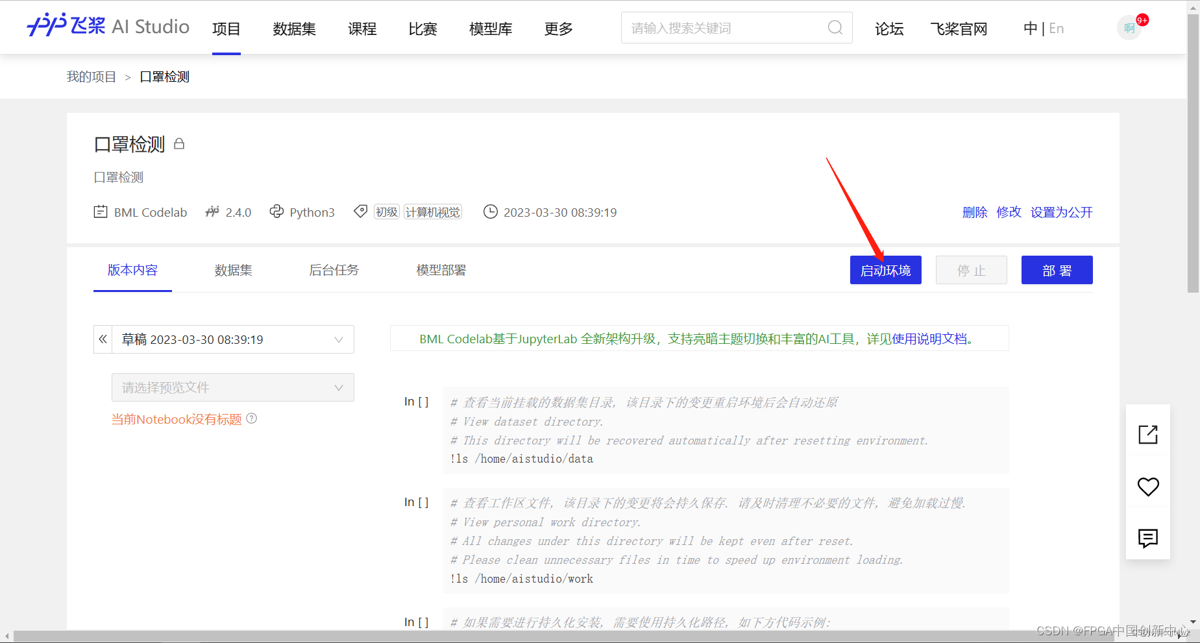
Task: Click the 当前Notebook没有标题 warning text
Action: [177, 419]
